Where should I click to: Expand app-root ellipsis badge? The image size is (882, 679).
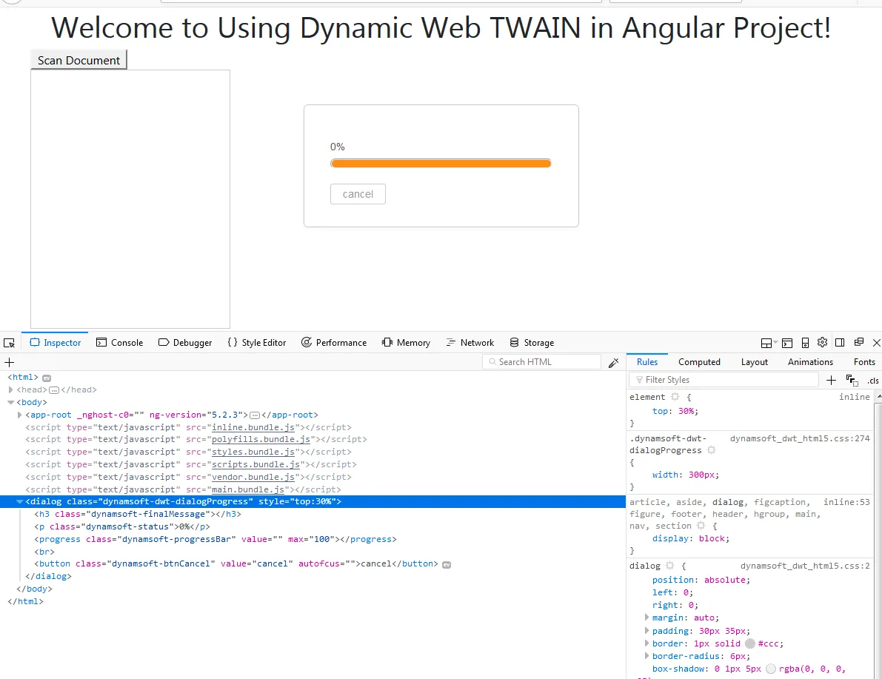click(x=254, y=415)
